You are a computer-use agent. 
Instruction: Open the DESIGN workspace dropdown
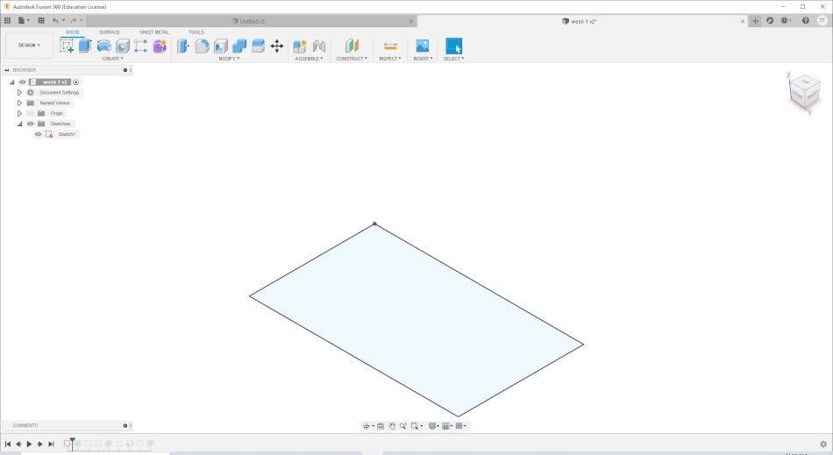29,45
